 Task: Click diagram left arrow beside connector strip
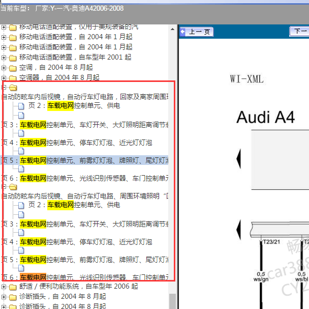tap(238, 230)
